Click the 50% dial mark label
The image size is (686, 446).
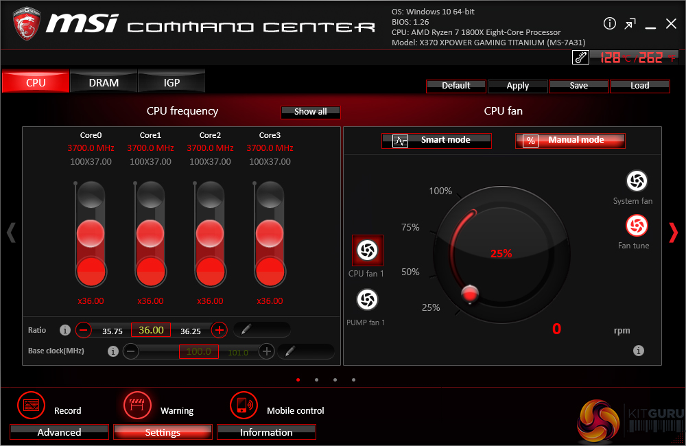pos(410,272)
